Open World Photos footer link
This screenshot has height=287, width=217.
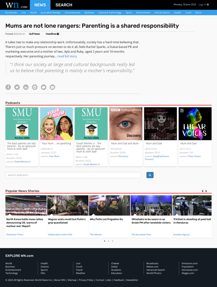click(x=154, y=273)
